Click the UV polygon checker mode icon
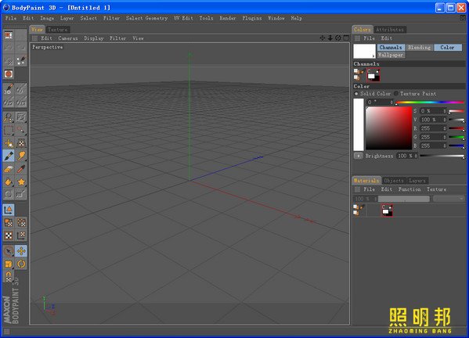This screenshot has width=469, height=338. 9,223
